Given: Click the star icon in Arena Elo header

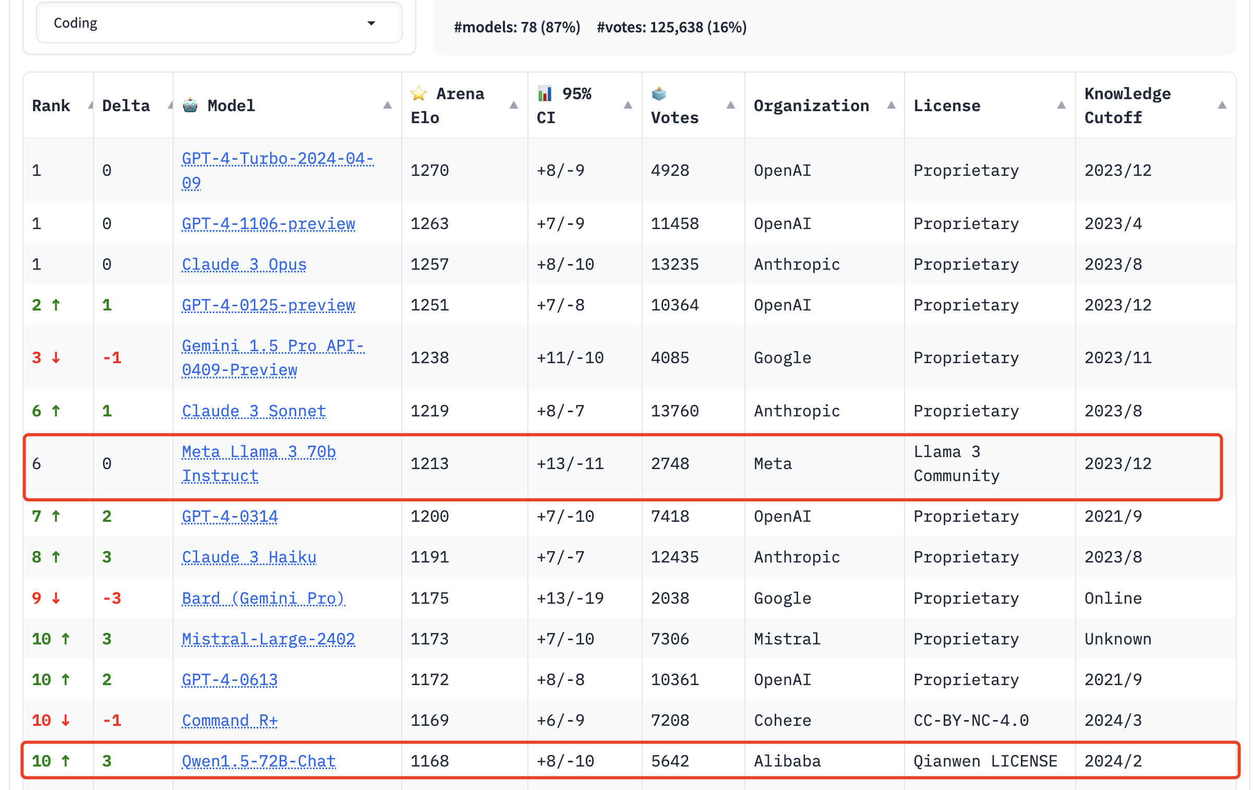Looking at the screenshot, I should pyautogui.click(x=418, y=93).
